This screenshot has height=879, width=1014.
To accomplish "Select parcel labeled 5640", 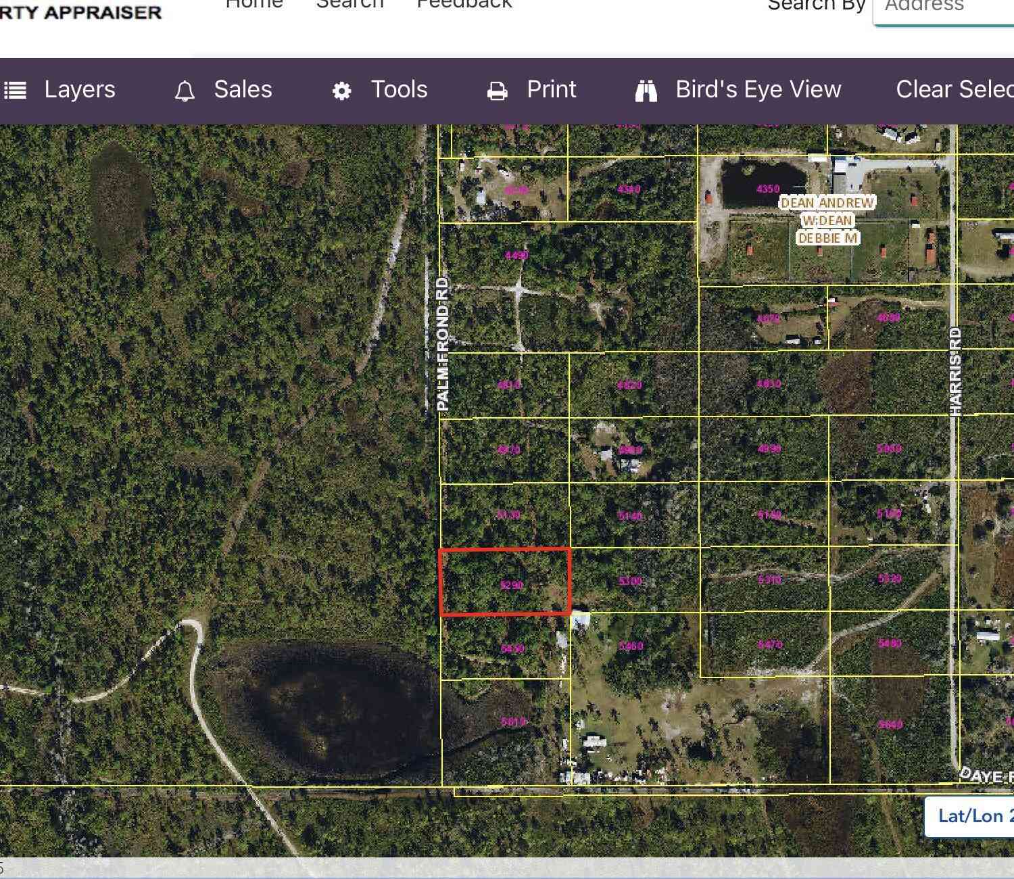I will pos(890,724).
